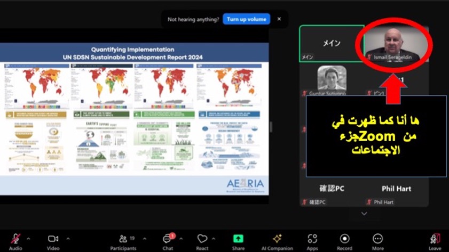Click the Turn up volume button
The image size is (449, 252).
246,19
